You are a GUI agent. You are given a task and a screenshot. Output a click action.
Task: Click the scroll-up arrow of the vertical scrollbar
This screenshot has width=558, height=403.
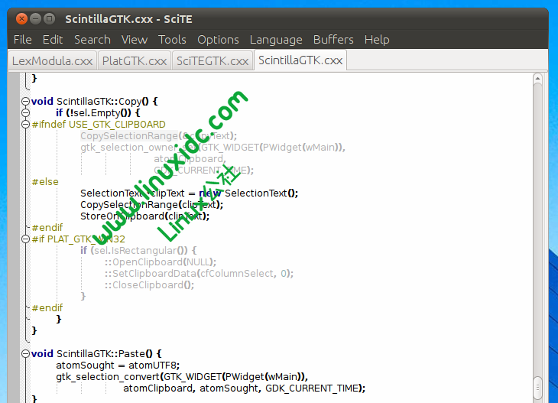pos(539,76)
